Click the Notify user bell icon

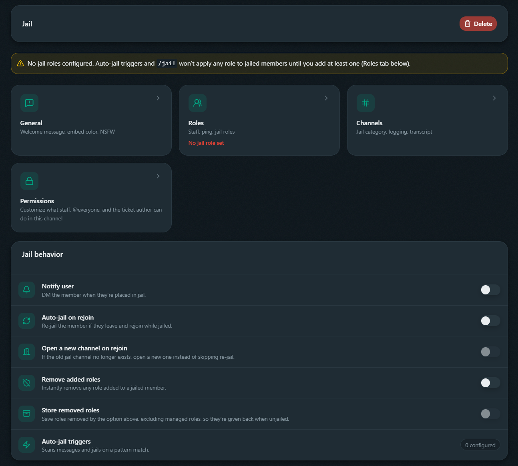[26, 290]
